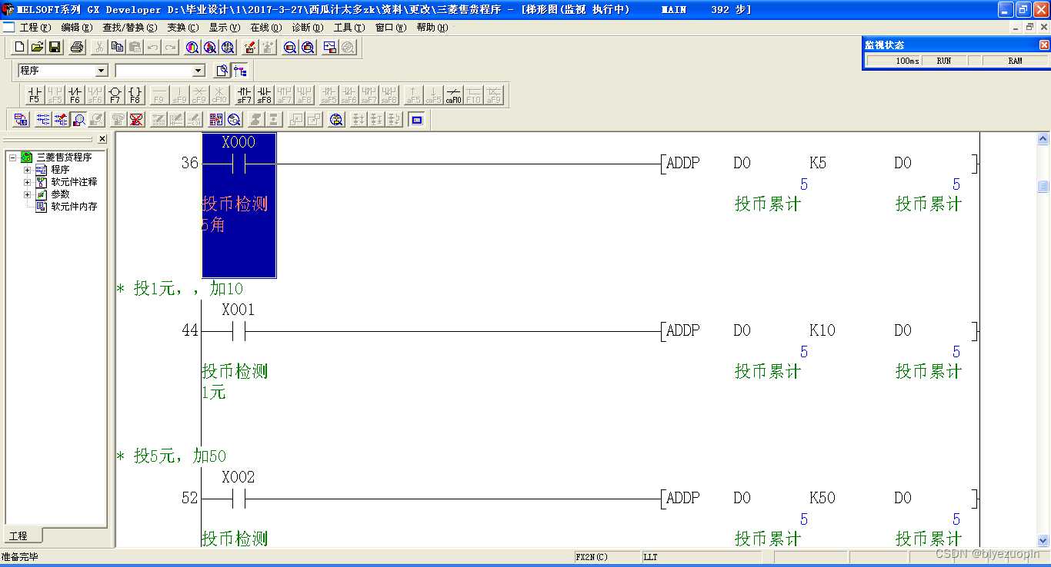1051x567 pixels.
Task: Click the 100ms scan time field
Action: 894,61
